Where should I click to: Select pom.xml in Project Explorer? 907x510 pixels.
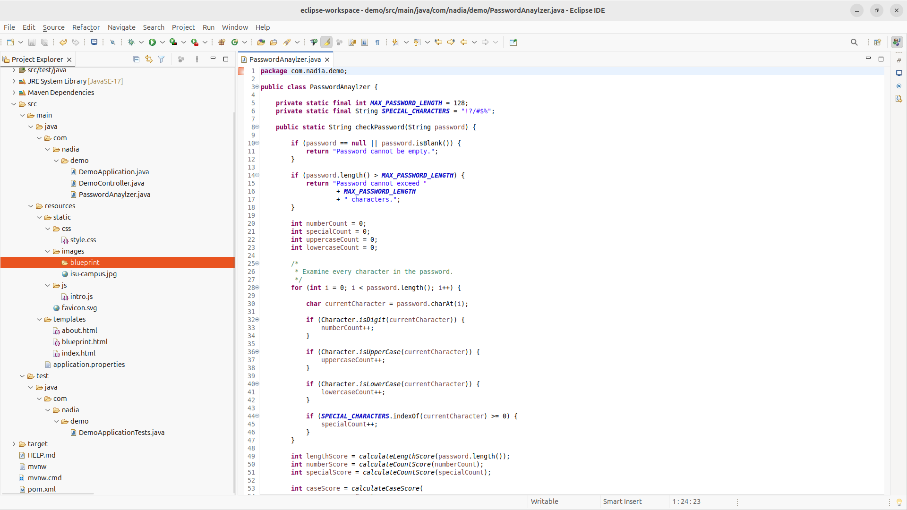point(42,489)
